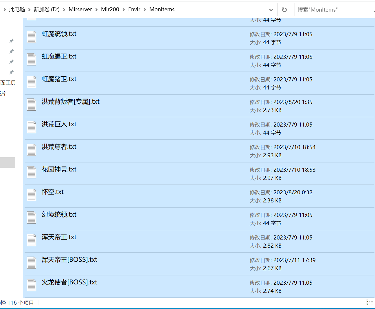375x309 pixels.
Task: Open the address bar history dropdown
Action: 271,10
